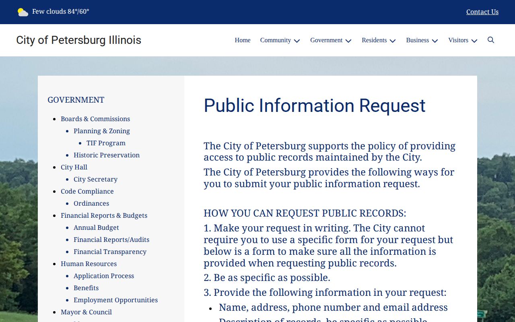This screenshot has height=322, width=515.
Task: Click the Public Information Request heading
Action: 315,106
